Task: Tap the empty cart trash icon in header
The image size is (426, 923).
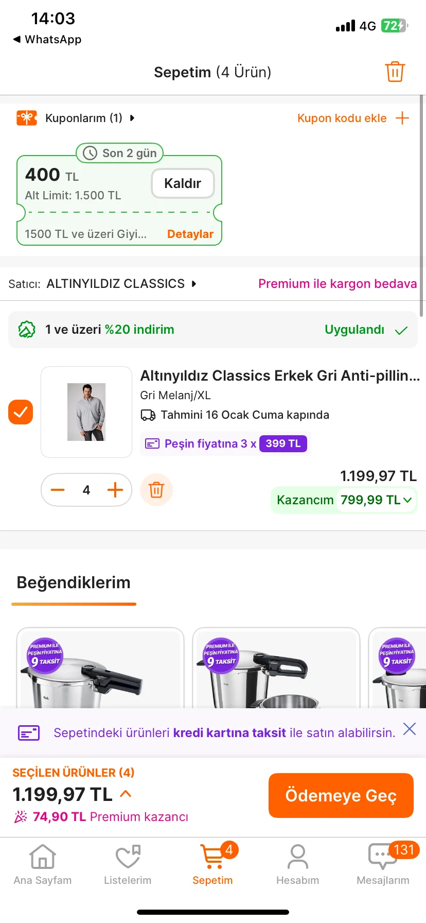Action: coord(395,72)
